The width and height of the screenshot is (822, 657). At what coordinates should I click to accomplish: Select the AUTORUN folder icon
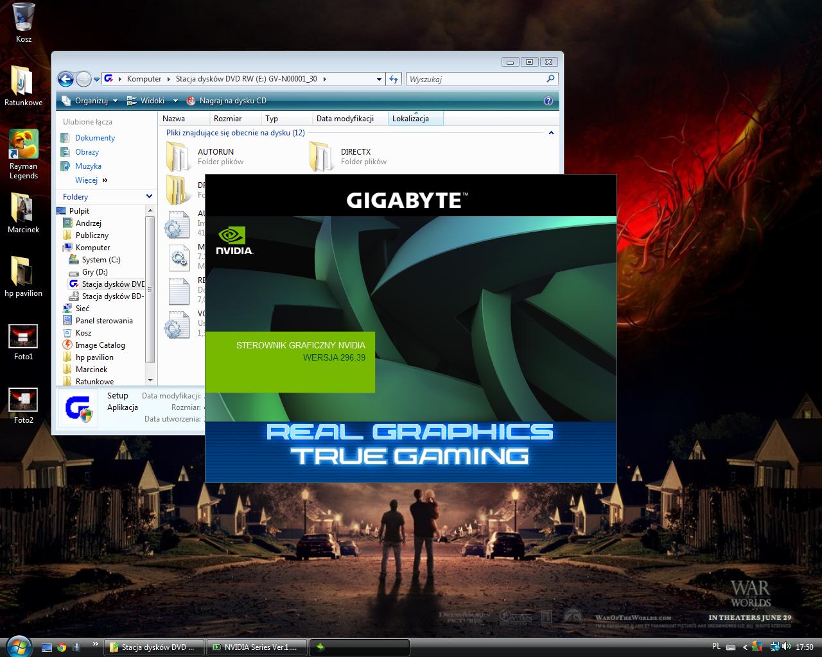(x=179, y=156)
